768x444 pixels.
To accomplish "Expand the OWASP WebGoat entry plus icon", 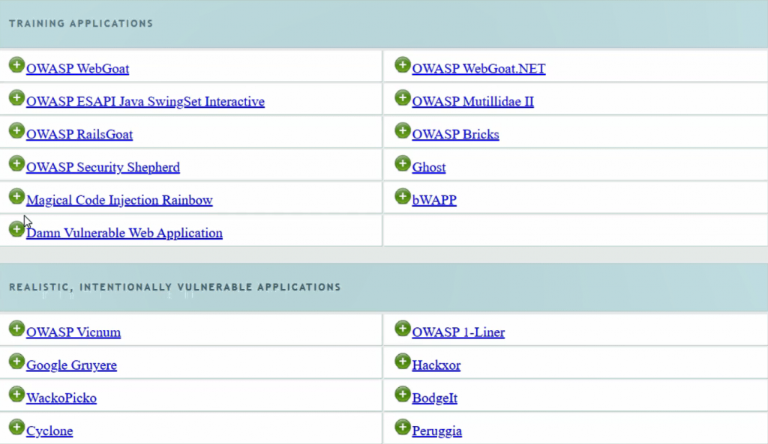I will (16, 65).
